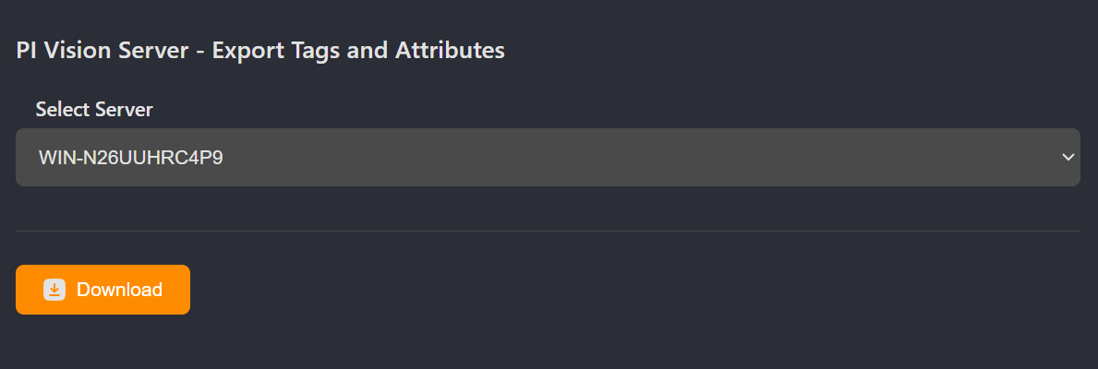Click the white tray icon beside Download
Screen dimensions: 1098x369
[x=54, y=290]
